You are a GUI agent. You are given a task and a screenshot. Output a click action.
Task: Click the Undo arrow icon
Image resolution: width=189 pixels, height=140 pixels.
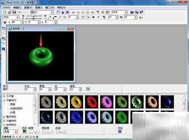click(x=20, y=12)
